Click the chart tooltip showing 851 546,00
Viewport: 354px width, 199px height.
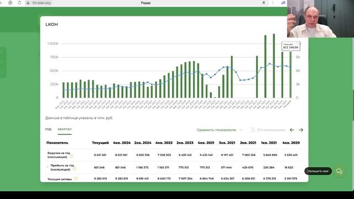(x=290, y=46)
